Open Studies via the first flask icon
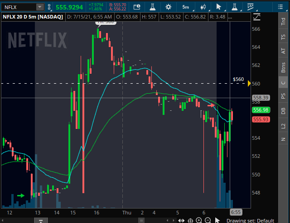Image resolution: width=290 pixels, height=223 pixels. [x=153, y=7]
